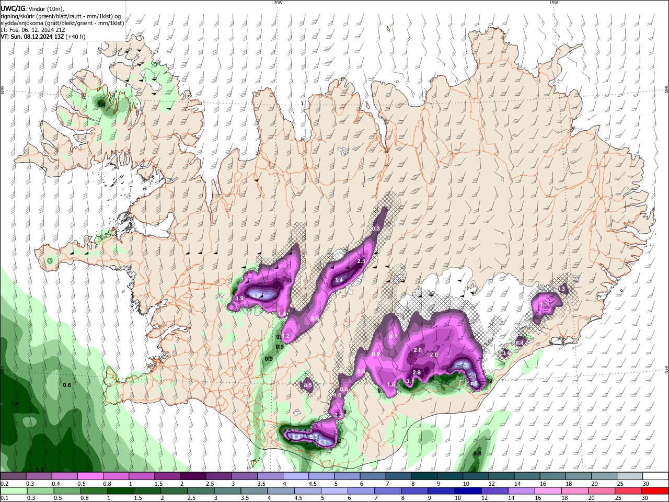Viewport: 669px width, 502px height.
Task: Click the '1.9' snowfall value on the map
Action: [x=240, y=298]
